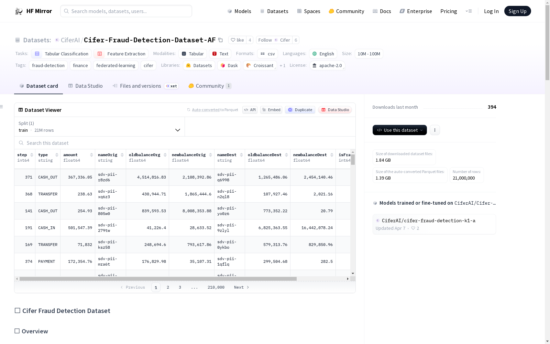Click the Sign Up button
The width and height of the screenshot is (550, 344).
[517, 11]
